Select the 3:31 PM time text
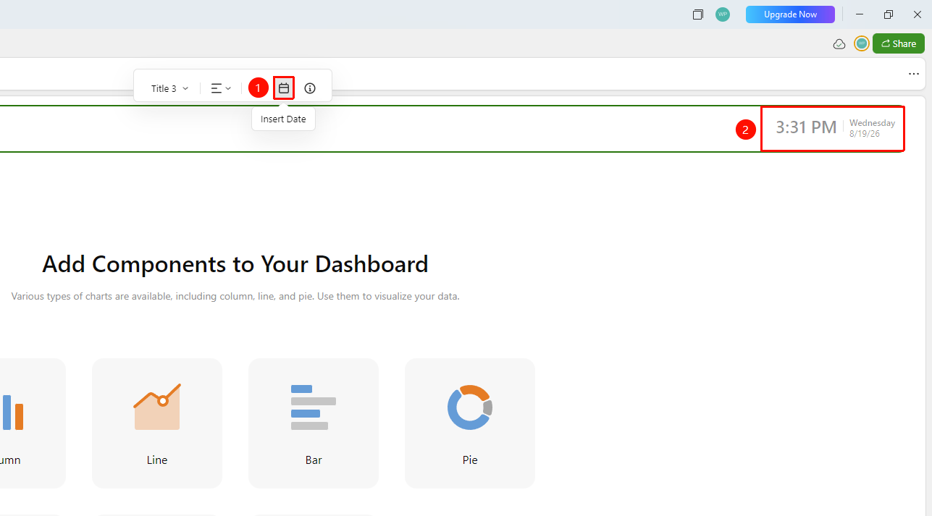932x516 pixels. (x=806, y=127)
